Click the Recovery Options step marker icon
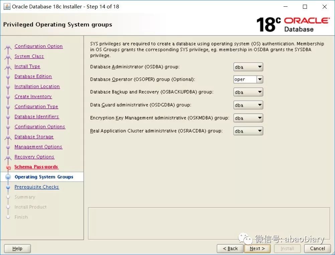This screenshot has width=335, height=255. point(8,157)
